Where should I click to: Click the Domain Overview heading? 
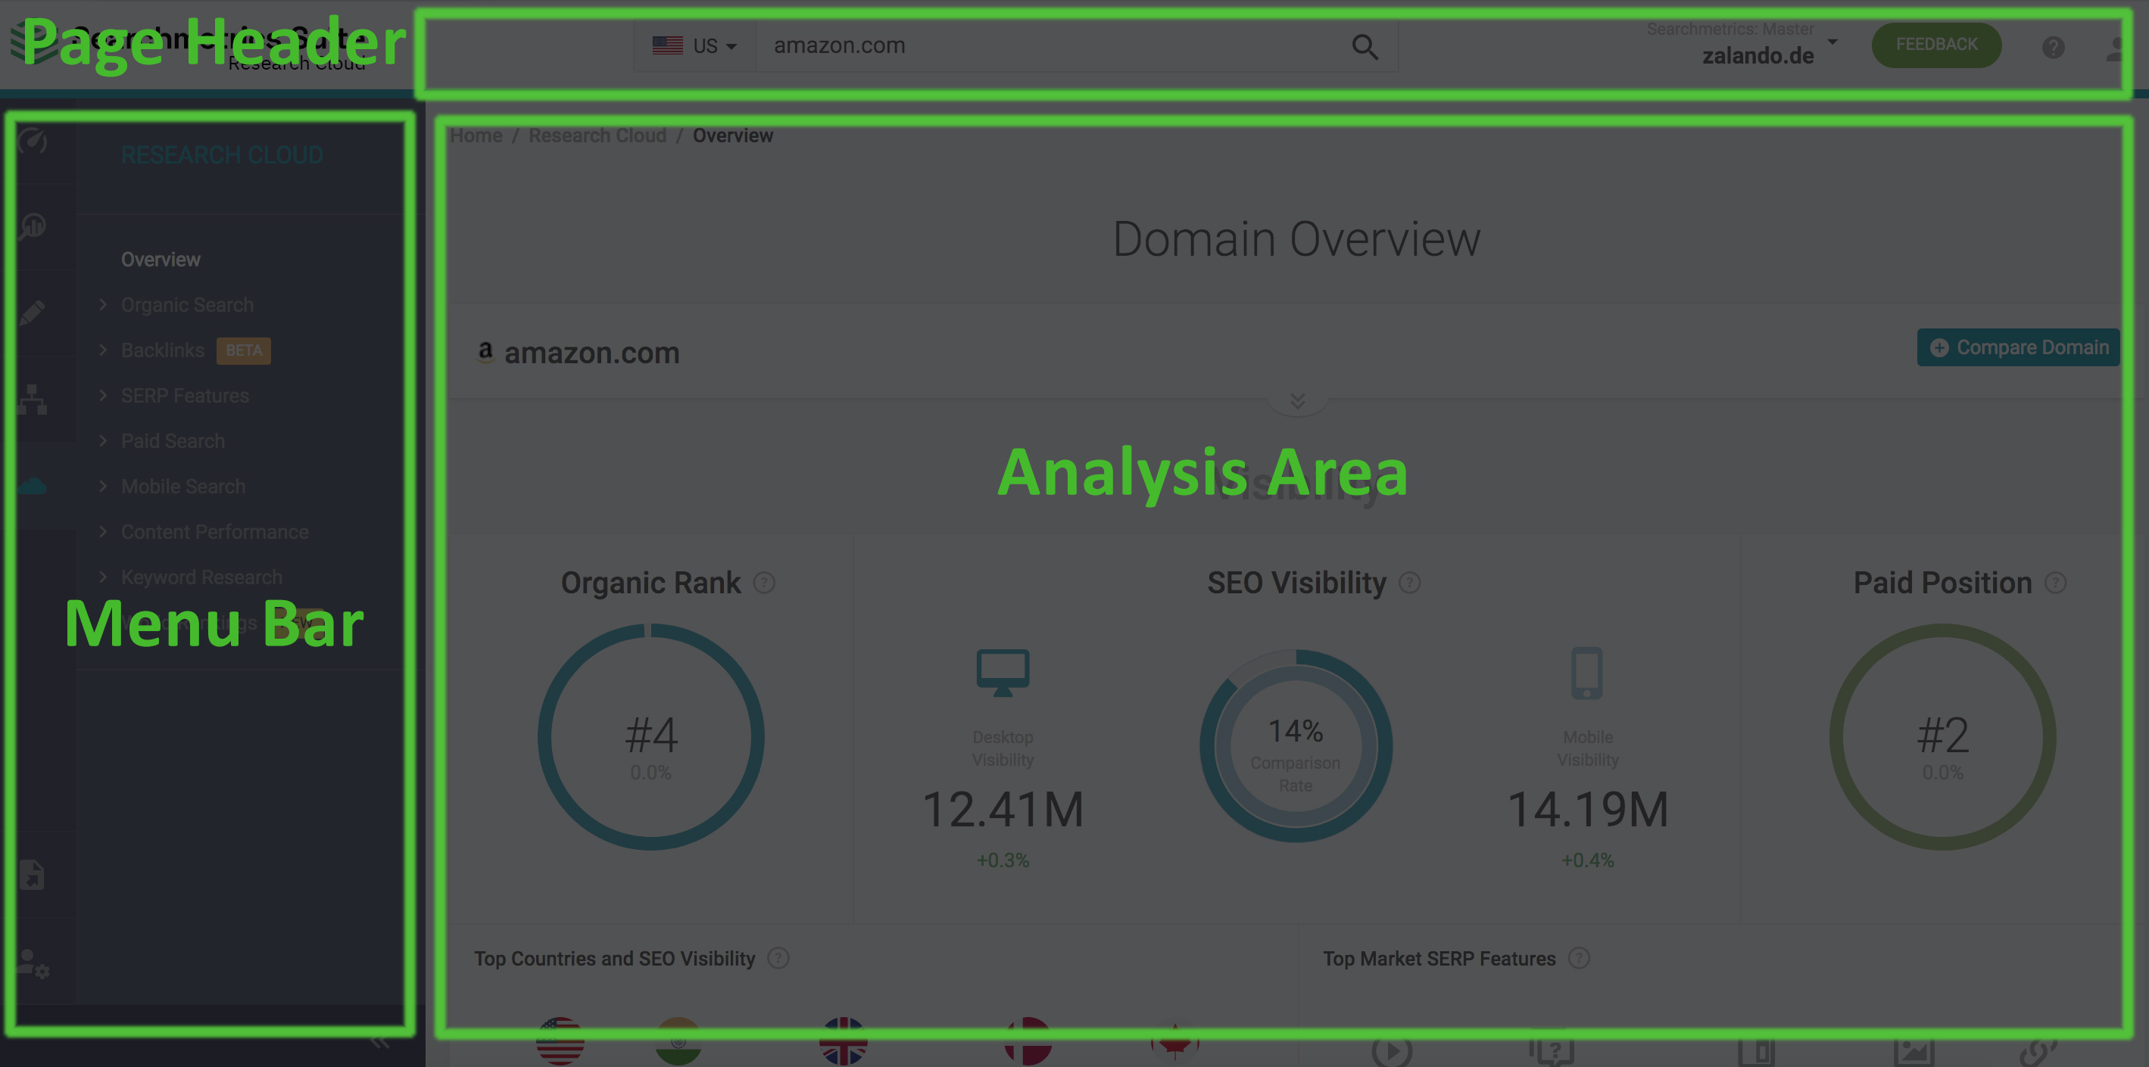[x=1296, y=240]
